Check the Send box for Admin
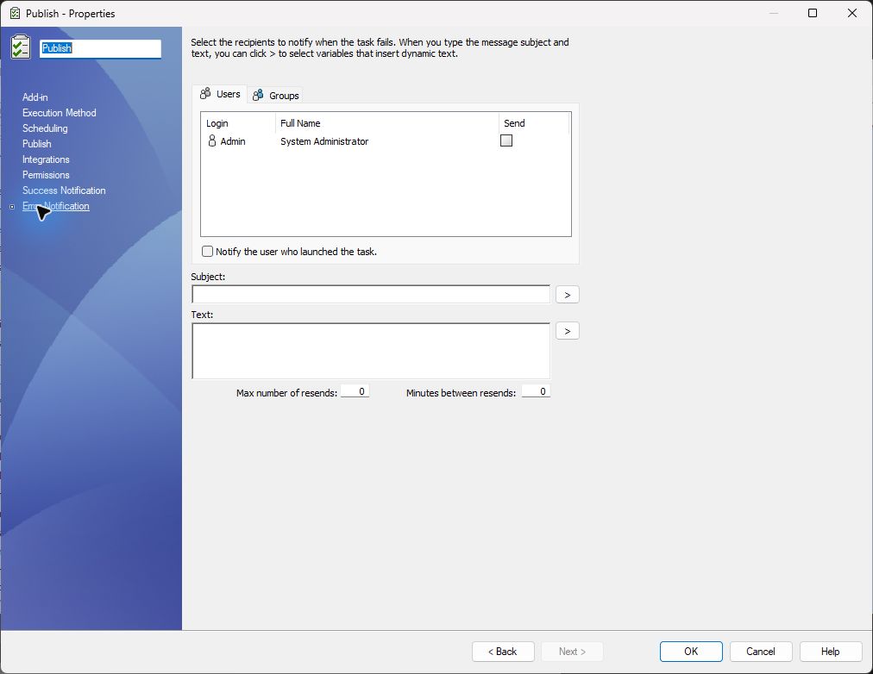873x674 pixels. (x=506, y=140)
